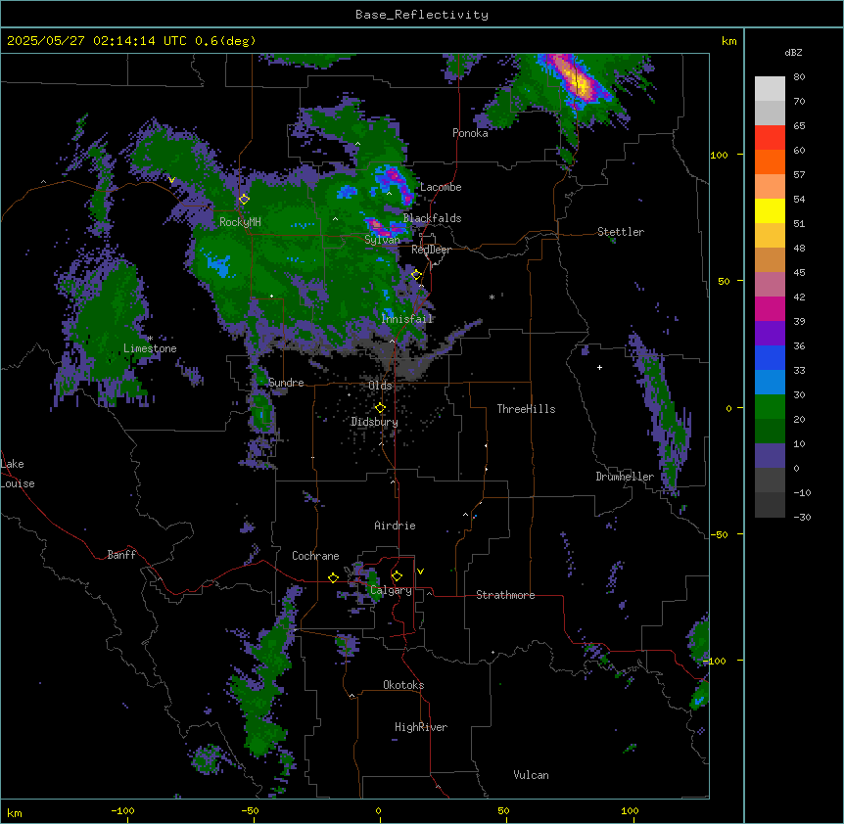The height and width of the screenshot is (824, 844).
Task: Select the Sundre label
Action: [286, 383]
